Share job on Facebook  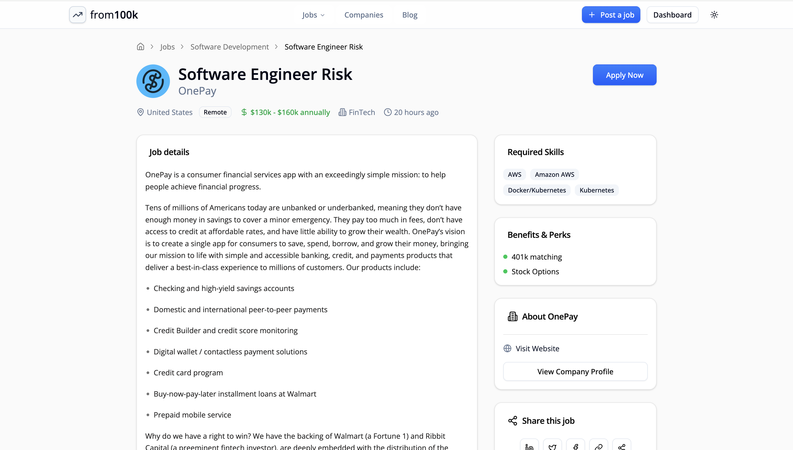[576, 446]
